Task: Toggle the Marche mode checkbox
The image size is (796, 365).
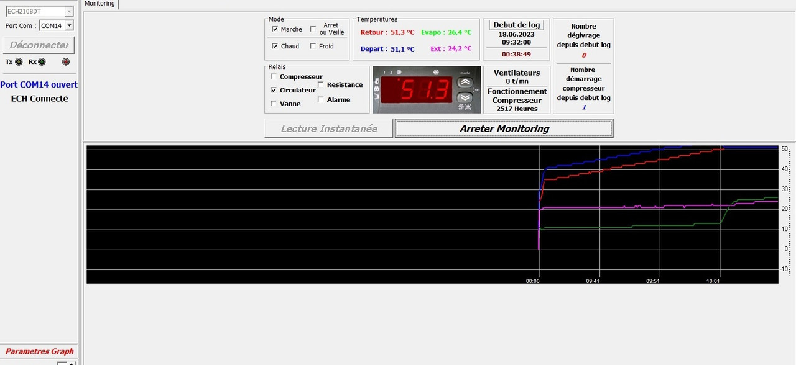Action: (275, 29)
